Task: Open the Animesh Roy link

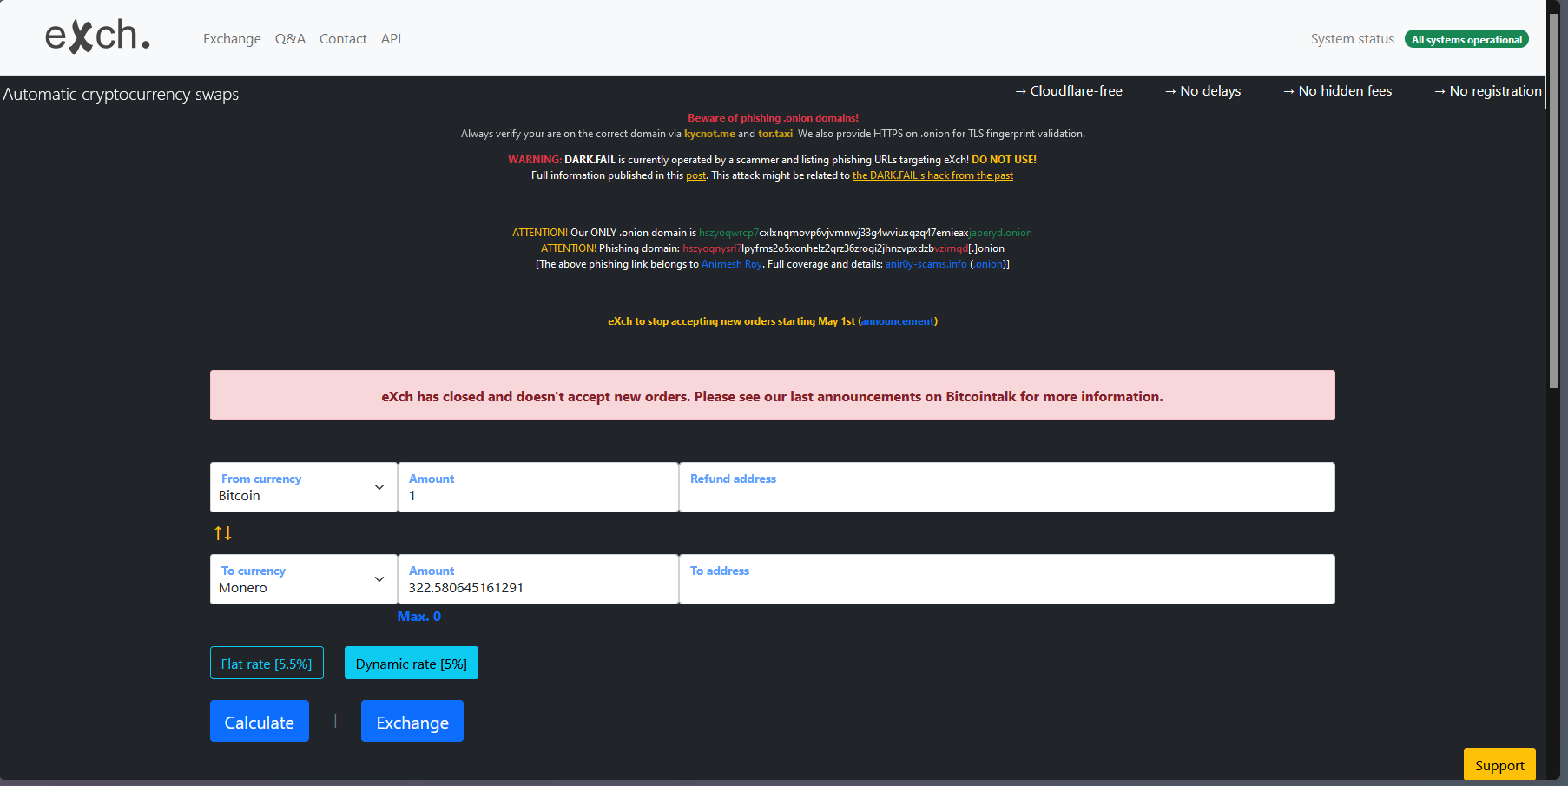Action: [x=732, y=264]
